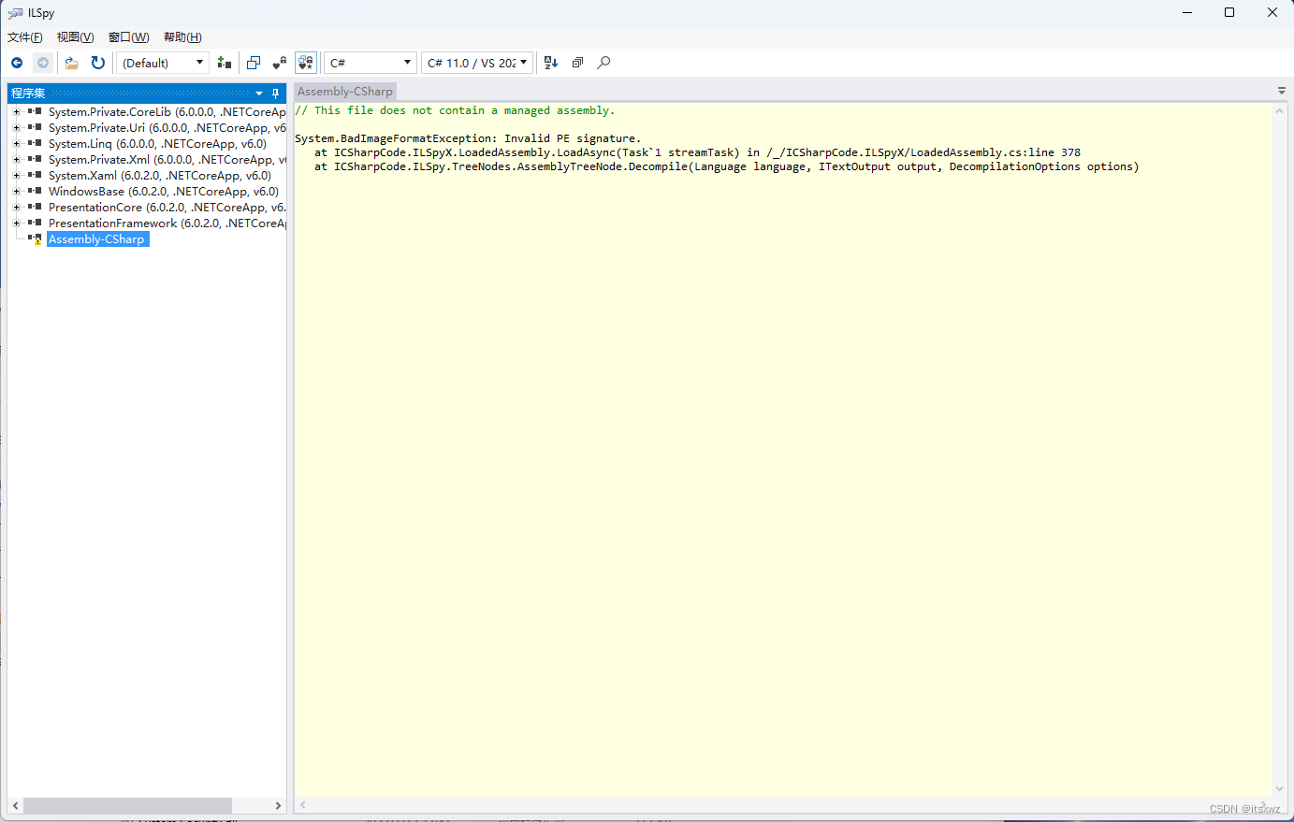This screenshot has height=822, width=1294.
Task: Select the Assembly-CSharp document tab
Action: [345, 92]
